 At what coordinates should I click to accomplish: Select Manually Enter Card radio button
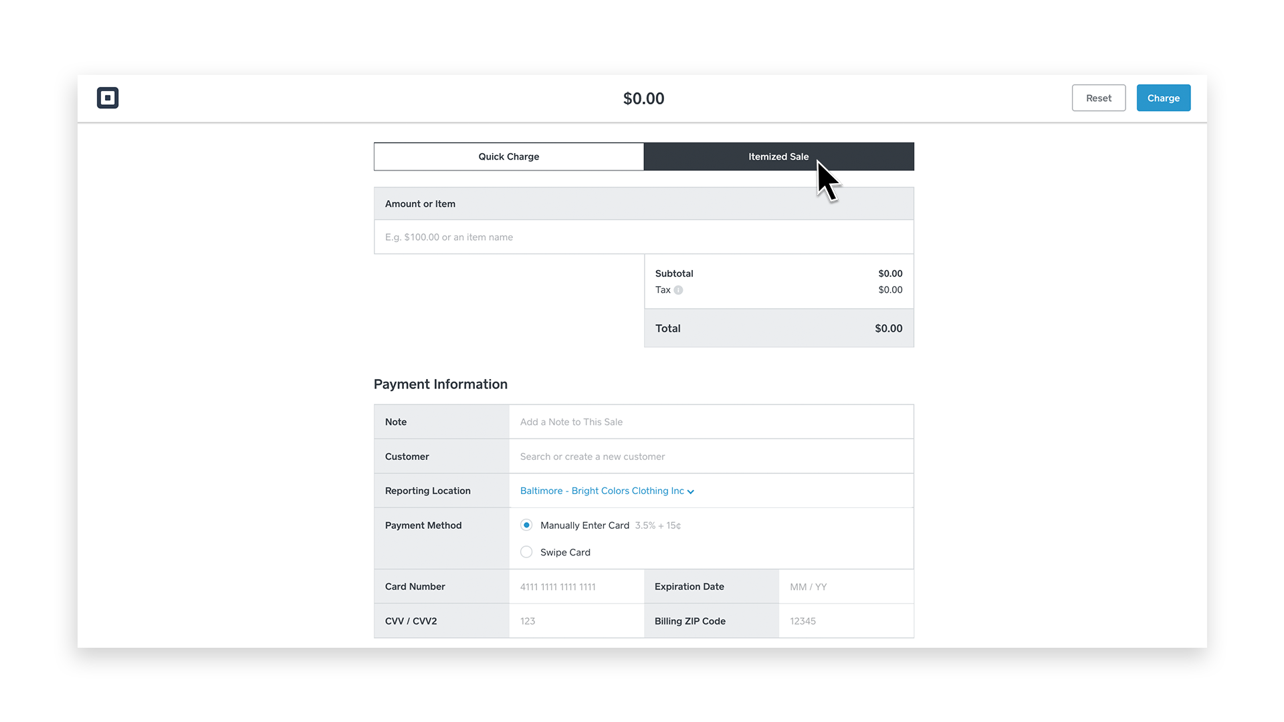(526, 525)
